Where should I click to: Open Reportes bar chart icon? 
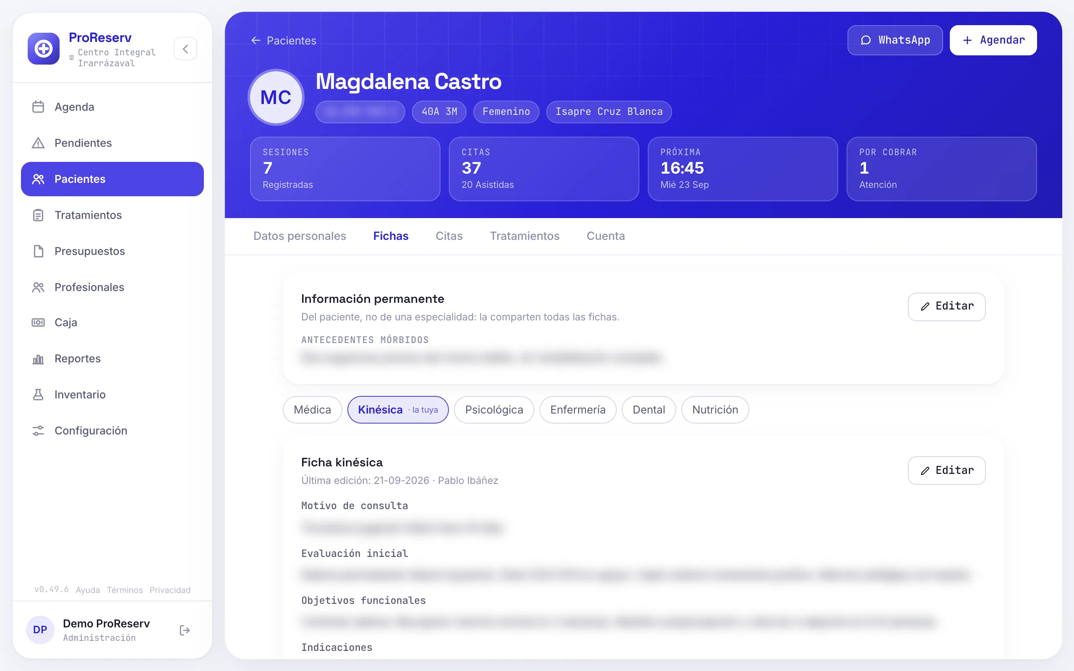point(38,359)
